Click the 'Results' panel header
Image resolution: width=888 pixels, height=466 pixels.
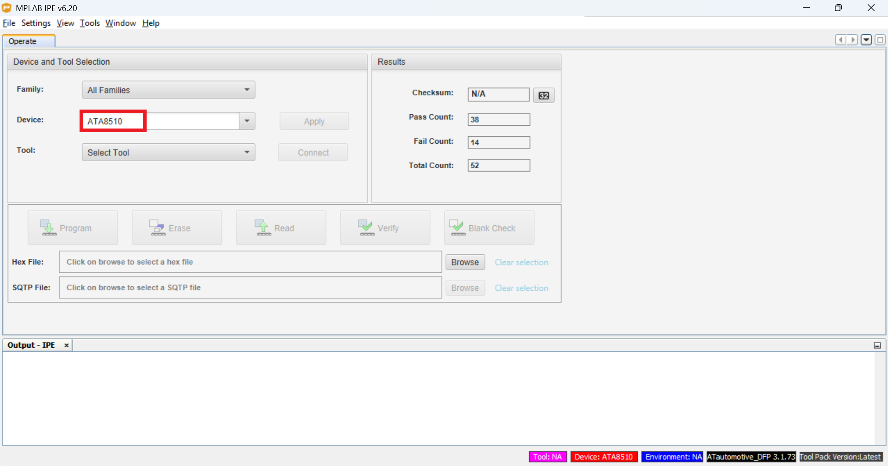[x=466, y=61]
